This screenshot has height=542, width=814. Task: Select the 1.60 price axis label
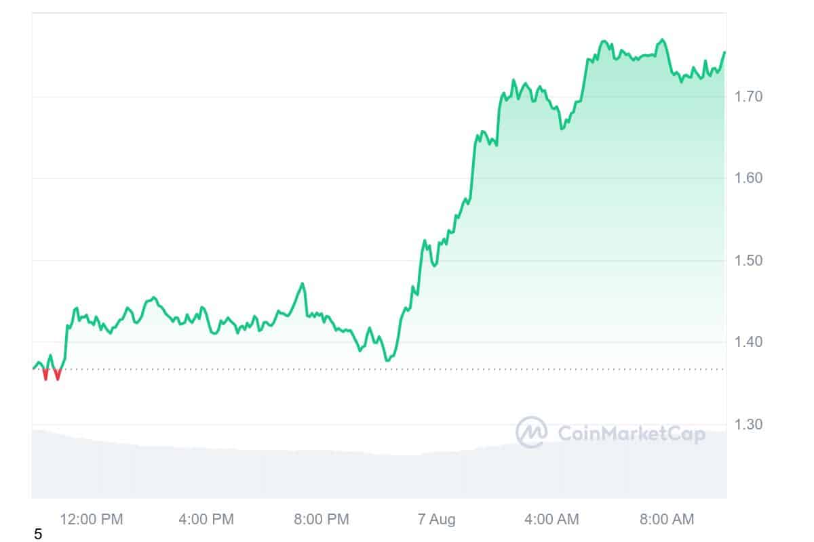[x=749, y=178]
